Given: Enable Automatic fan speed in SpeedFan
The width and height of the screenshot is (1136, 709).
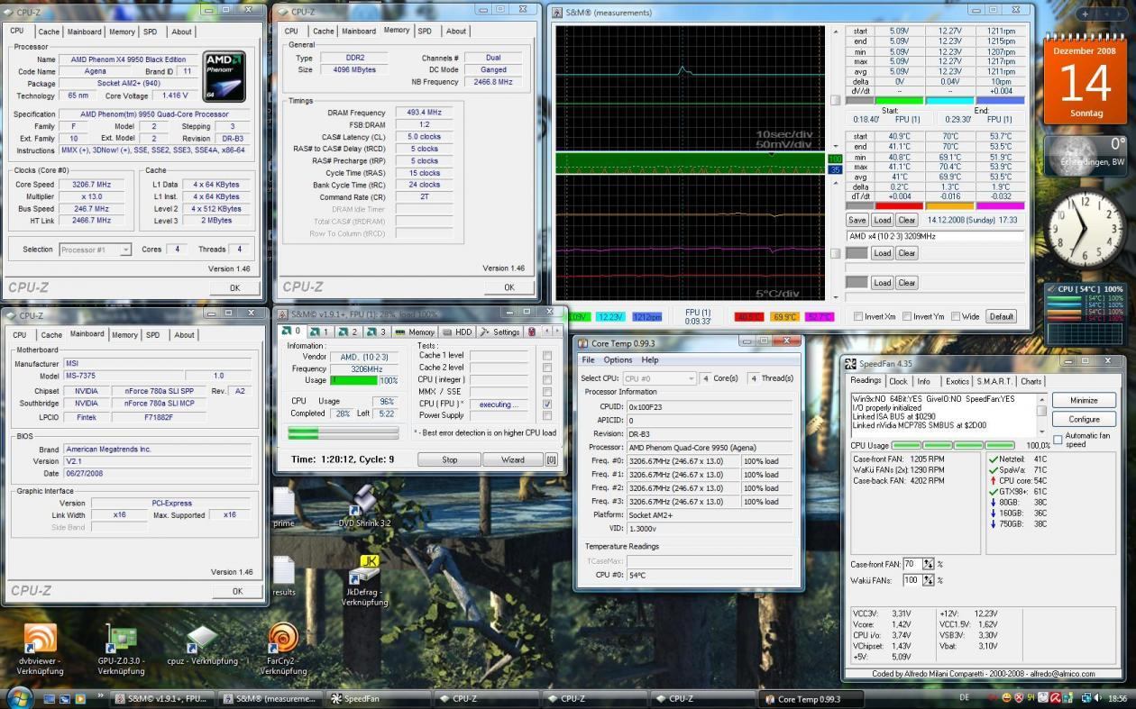Looking at the screenshot, I should (x=1058, y=440).
